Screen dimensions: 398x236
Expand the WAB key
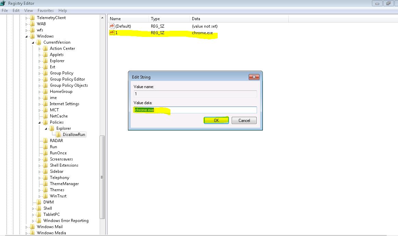click(26, 24)
